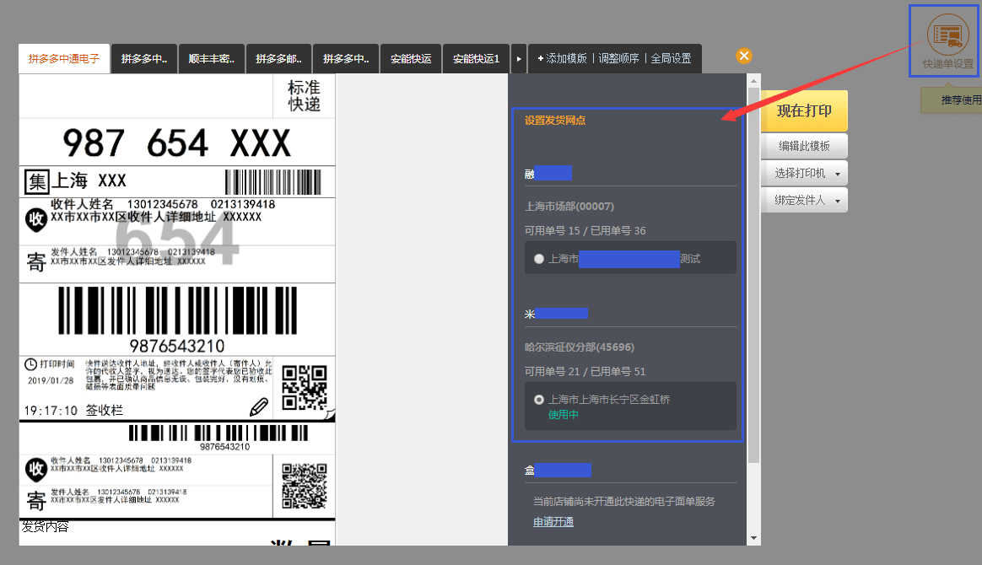Click the yellow 现在打印 button

pos(804,110)
